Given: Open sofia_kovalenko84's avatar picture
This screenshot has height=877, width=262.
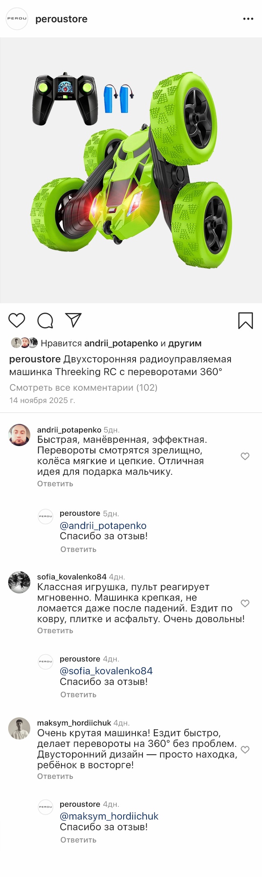Looking at the screenshot, I should pyautogui.click(x=19, y=582).
